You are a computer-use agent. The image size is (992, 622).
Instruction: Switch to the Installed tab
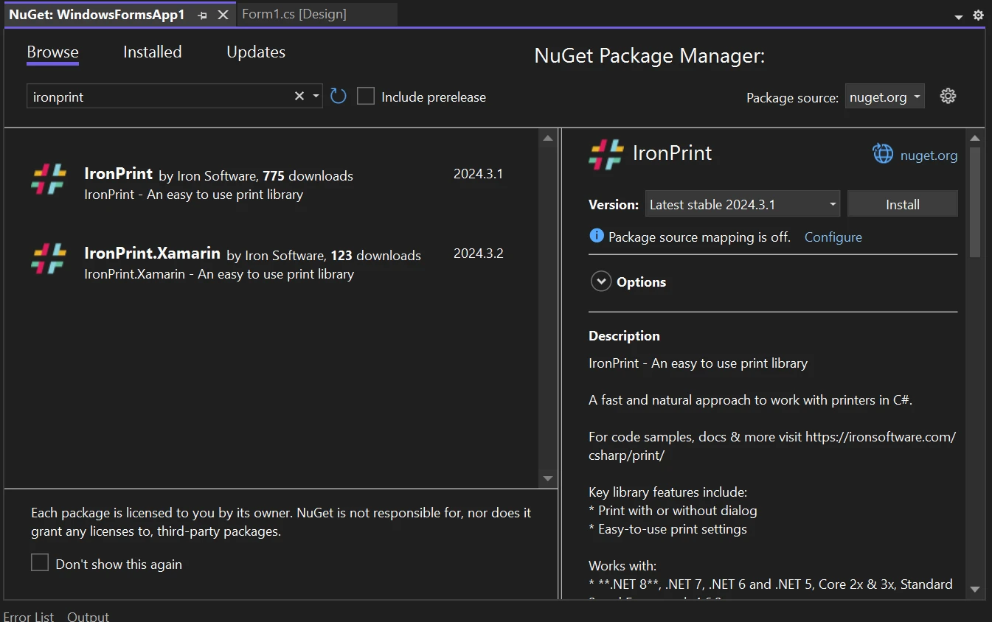tap(152, 52)
